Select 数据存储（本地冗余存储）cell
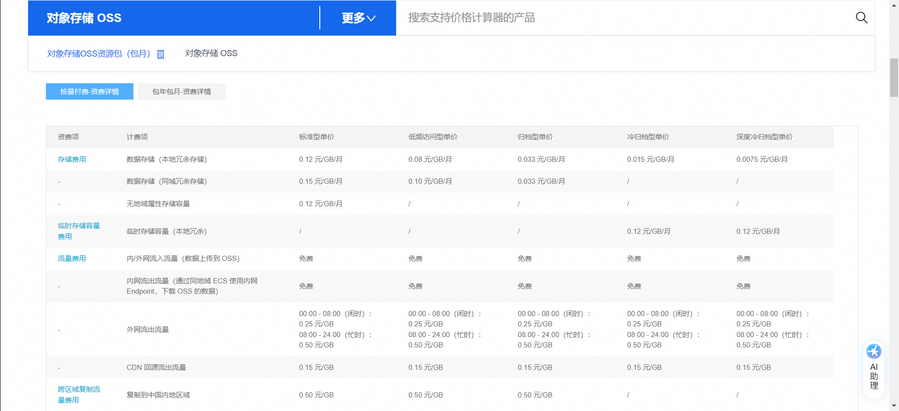Screen dimensions: 899x411 [167, 159]
